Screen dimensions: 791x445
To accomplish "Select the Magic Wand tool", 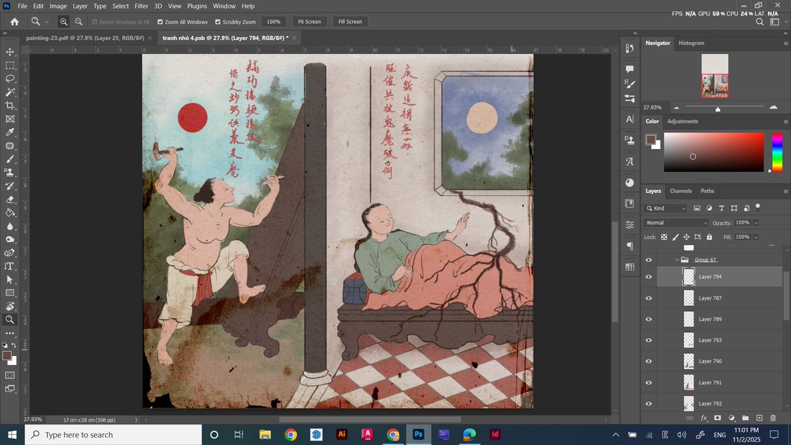I will [x=10, y=92].
